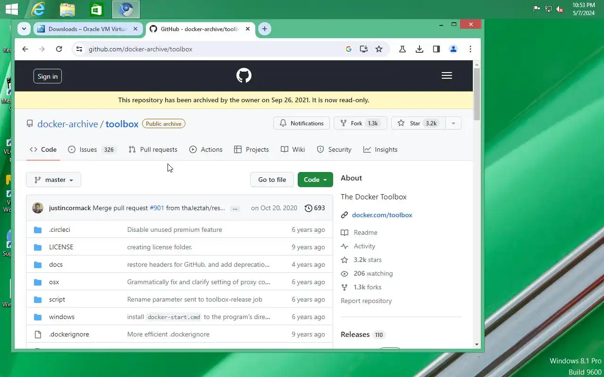Open Internet Explorer from the taskbar
Image resolution: width=604 pixels, height=377 pixels.
point(38,9)
